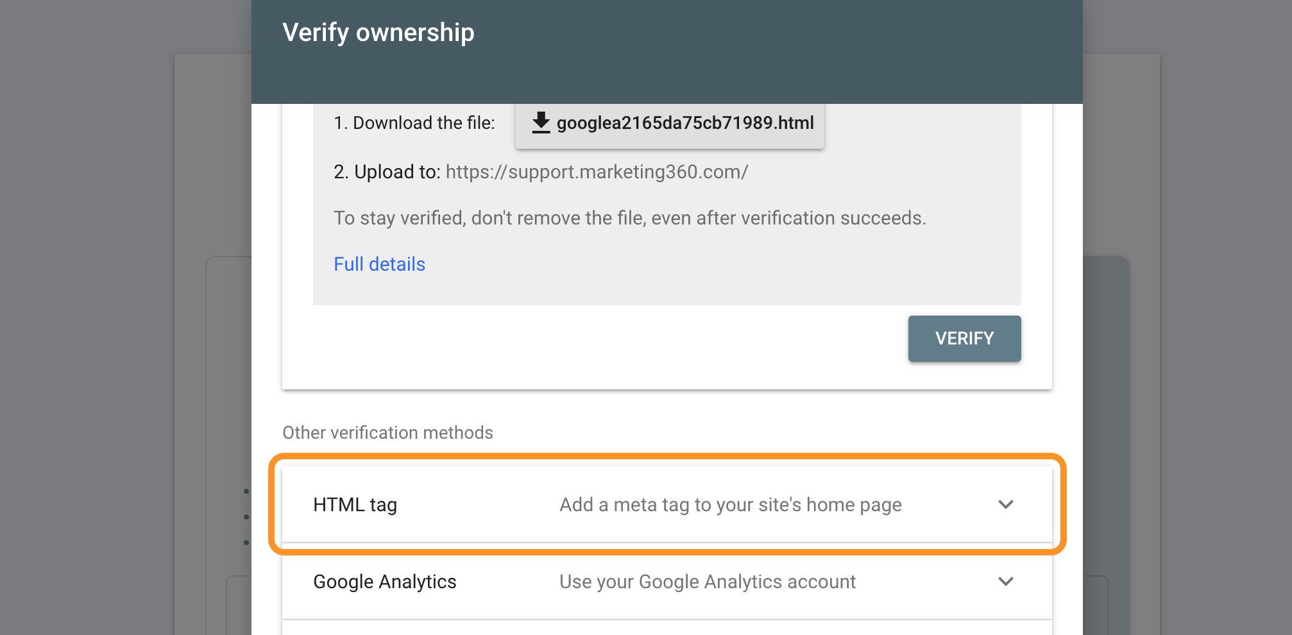
Task: Select the Google Analytics method label
Action: coord(384,582)
